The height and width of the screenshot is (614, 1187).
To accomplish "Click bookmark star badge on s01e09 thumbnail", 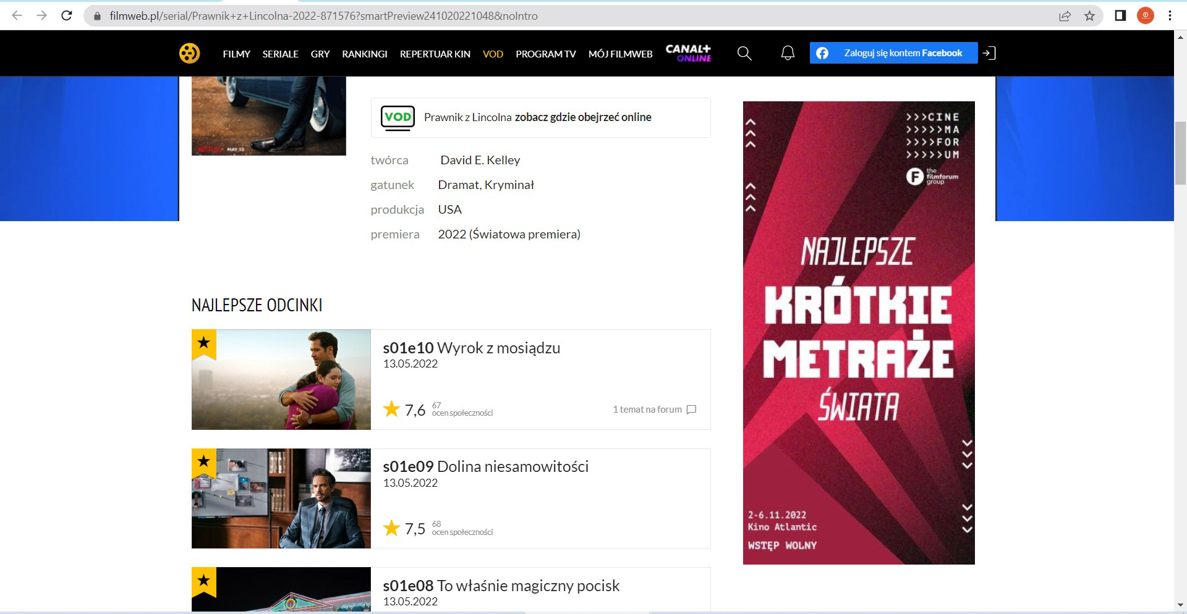I will [x=204, y=463].
